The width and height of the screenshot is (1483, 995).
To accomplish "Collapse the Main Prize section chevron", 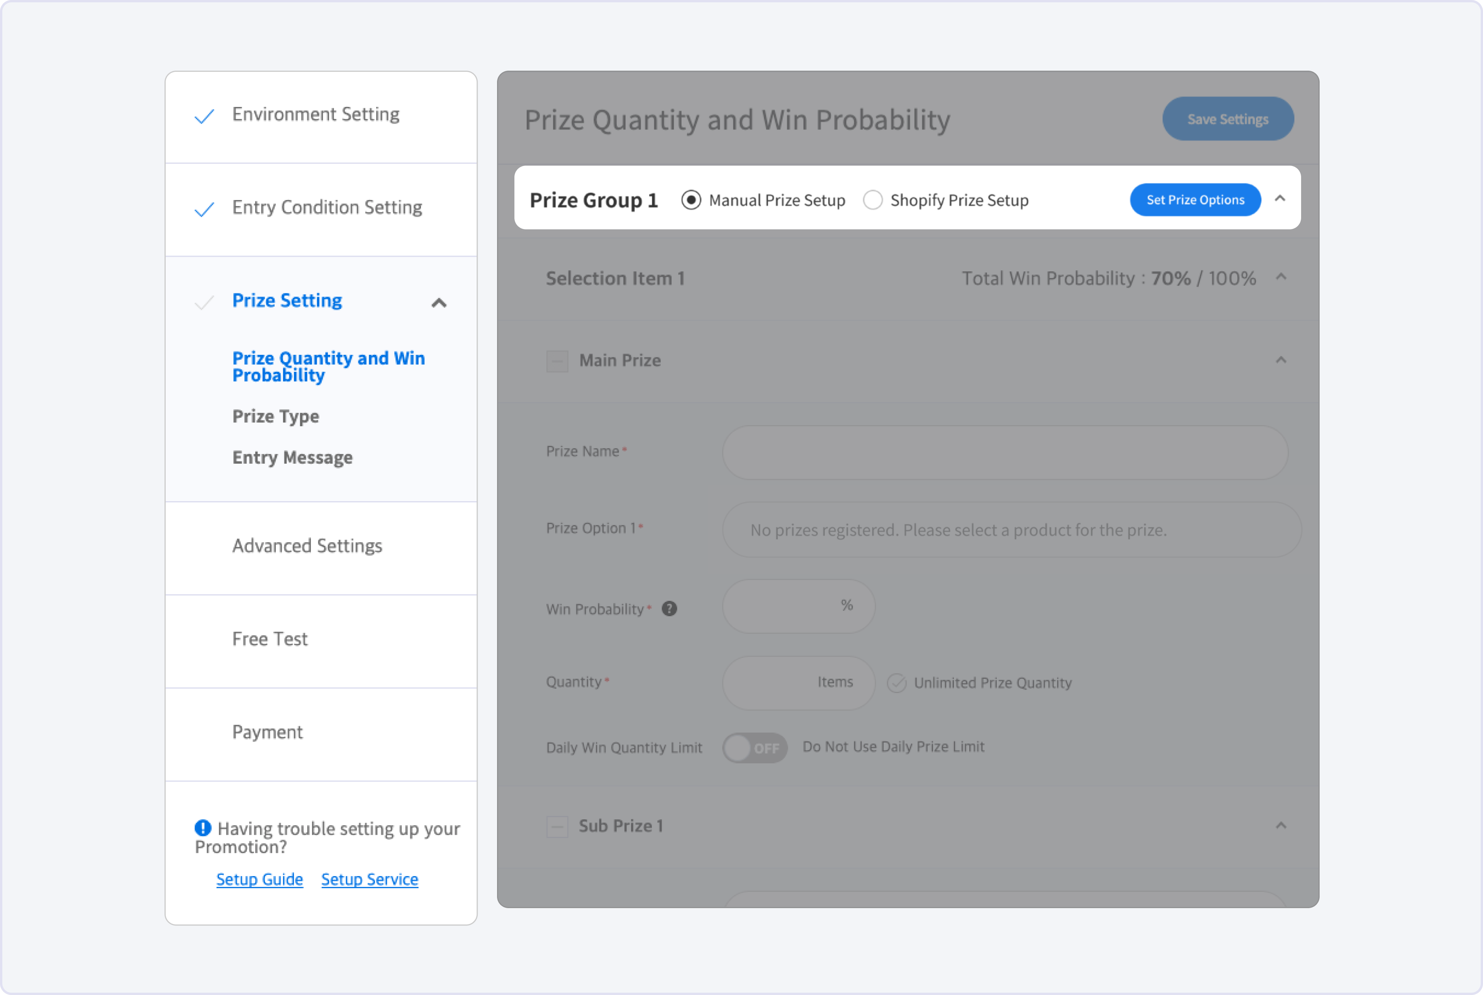I will [x=1281, y=361].
